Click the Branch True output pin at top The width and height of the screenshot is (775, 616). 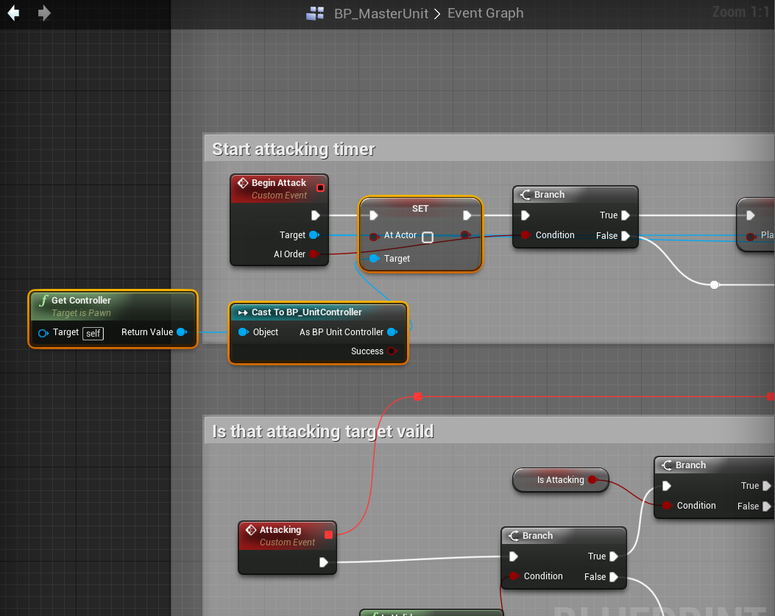[x=625, y=215]
